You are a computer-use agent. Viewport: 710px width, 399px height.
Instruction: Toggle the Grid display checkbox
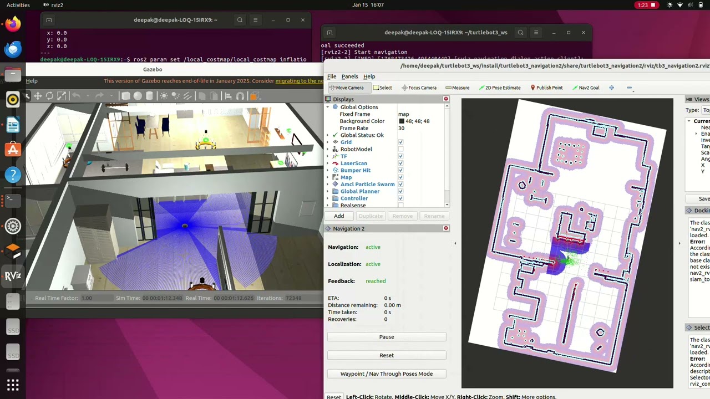tap(400, 142)
